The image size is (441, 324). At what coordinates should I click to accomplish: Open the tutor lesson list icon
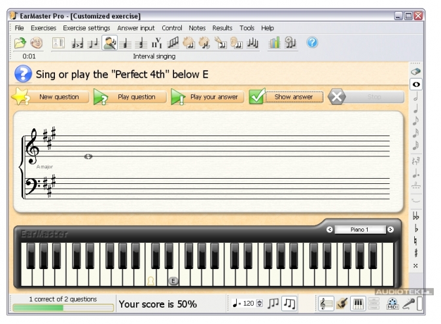(58, 43)
